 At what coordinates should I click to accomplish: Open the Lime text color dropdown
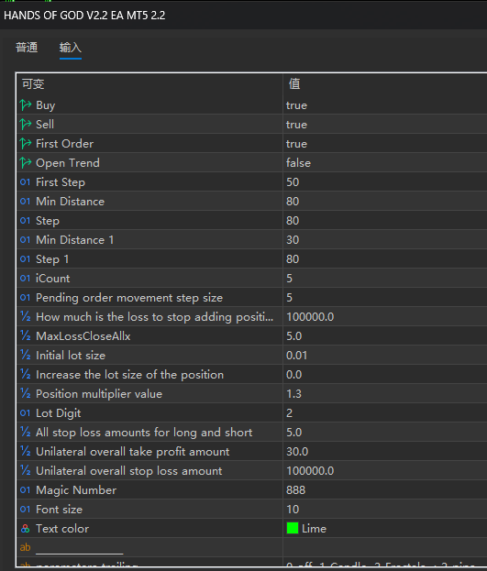[x=385, y=529]
